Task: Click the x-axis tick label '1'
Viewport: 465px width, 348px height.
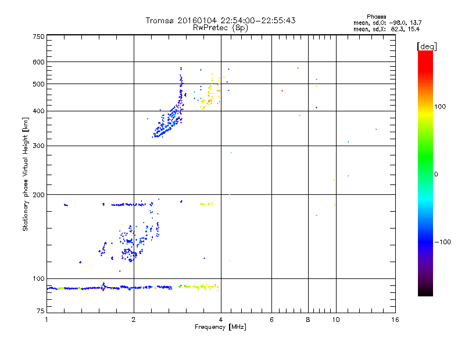Action: point(46,320)
